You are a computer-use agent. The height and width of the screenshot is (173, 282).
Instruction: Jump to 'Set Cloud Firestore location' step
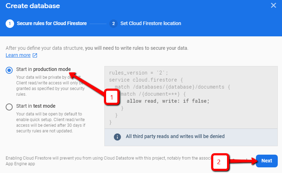(x=151, y=24)
